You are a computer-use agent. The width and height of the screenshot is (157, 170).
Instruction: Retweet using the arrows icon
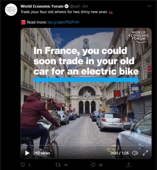pyautogui.click(x=58, y=165)
